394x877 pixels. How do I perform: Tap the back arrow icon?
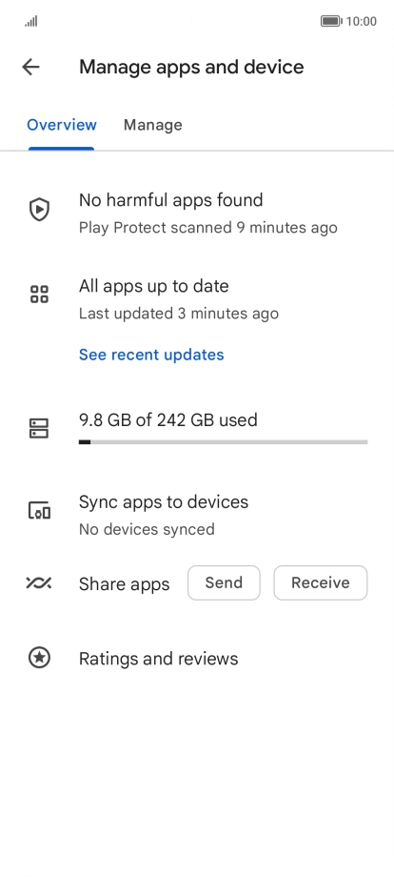[x=30, y=67]
